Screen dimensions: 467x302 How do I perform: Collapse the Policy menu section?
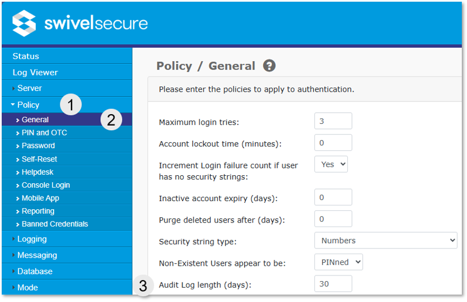coord(28,105)
